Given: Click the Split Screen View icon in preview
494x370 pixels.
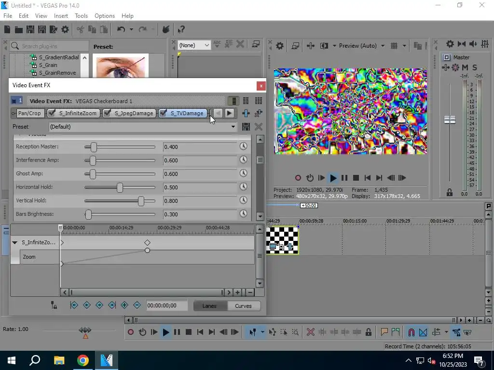Looking at the screenshot, I should [x=324, y=46].
